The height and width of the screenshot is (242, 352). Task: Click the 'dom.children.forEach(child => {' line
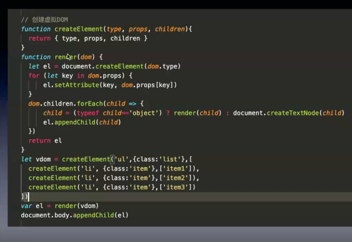[86, 104]
